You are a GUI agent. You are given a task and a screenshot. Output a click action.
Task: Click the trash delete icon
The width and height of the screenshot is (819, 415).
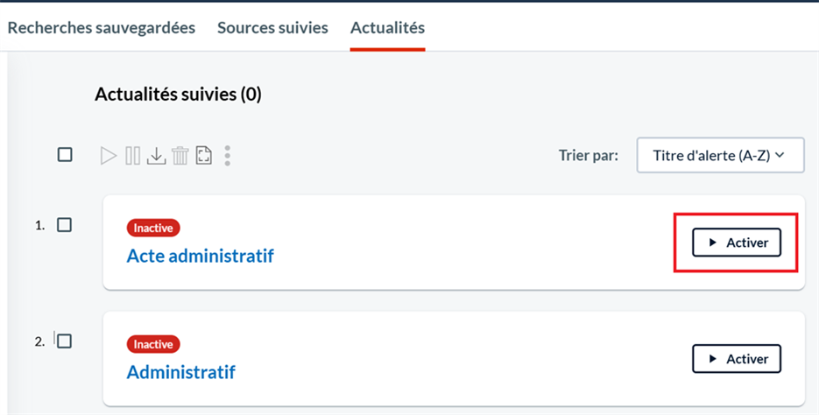[x=180, y=156]
